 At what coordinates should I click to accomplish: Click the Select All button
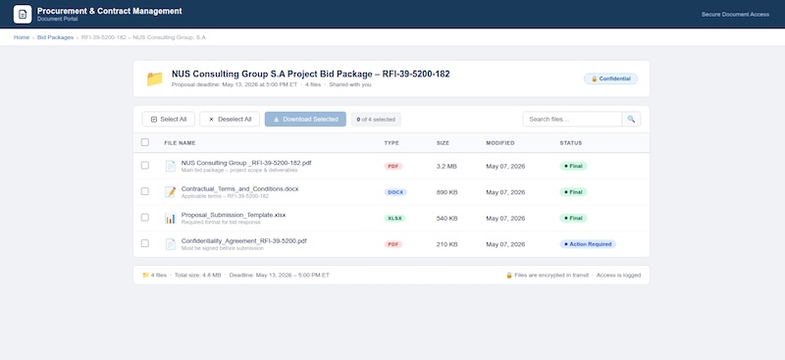pos(168,119)
